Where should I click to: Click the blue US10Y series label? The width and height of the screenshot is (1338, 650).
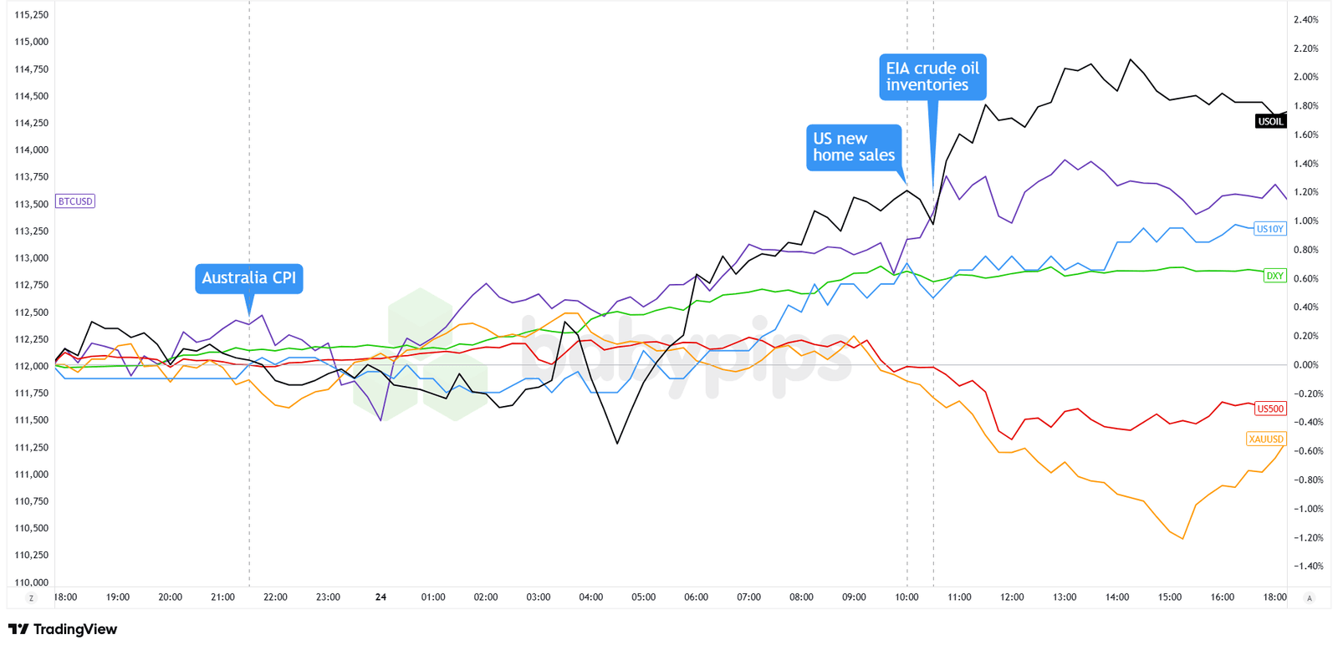tap(1269, 229)
